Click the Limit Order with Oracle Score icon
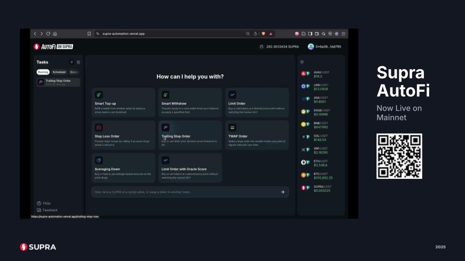 click(x=166, y=160)
